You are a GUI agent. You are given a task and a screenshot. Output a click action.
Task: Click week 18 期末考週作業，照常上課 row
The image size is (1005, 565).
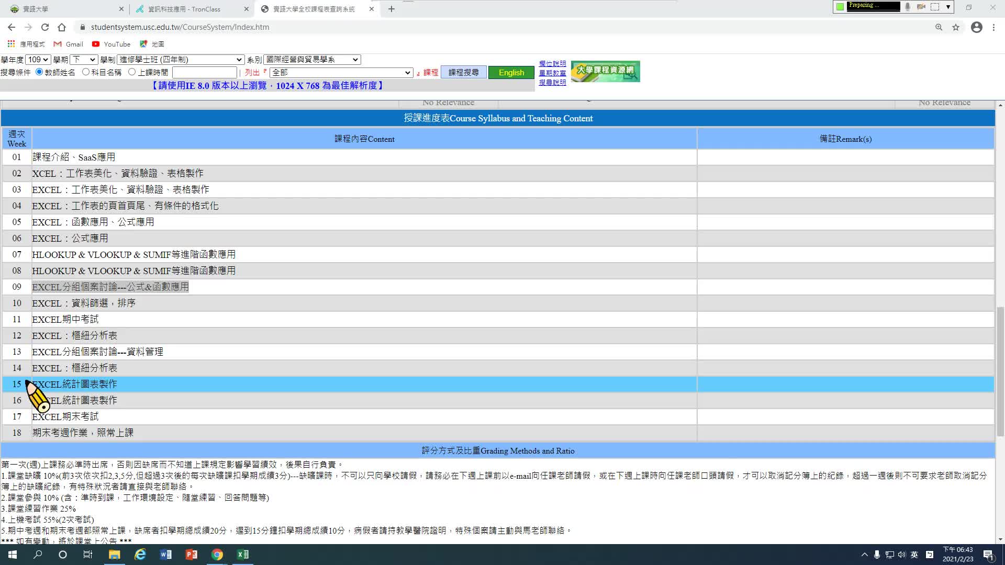[x=498, y=433]
